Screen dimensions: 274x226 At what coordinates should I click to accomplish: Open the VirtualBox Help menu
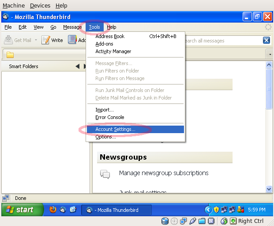(61, 6)
